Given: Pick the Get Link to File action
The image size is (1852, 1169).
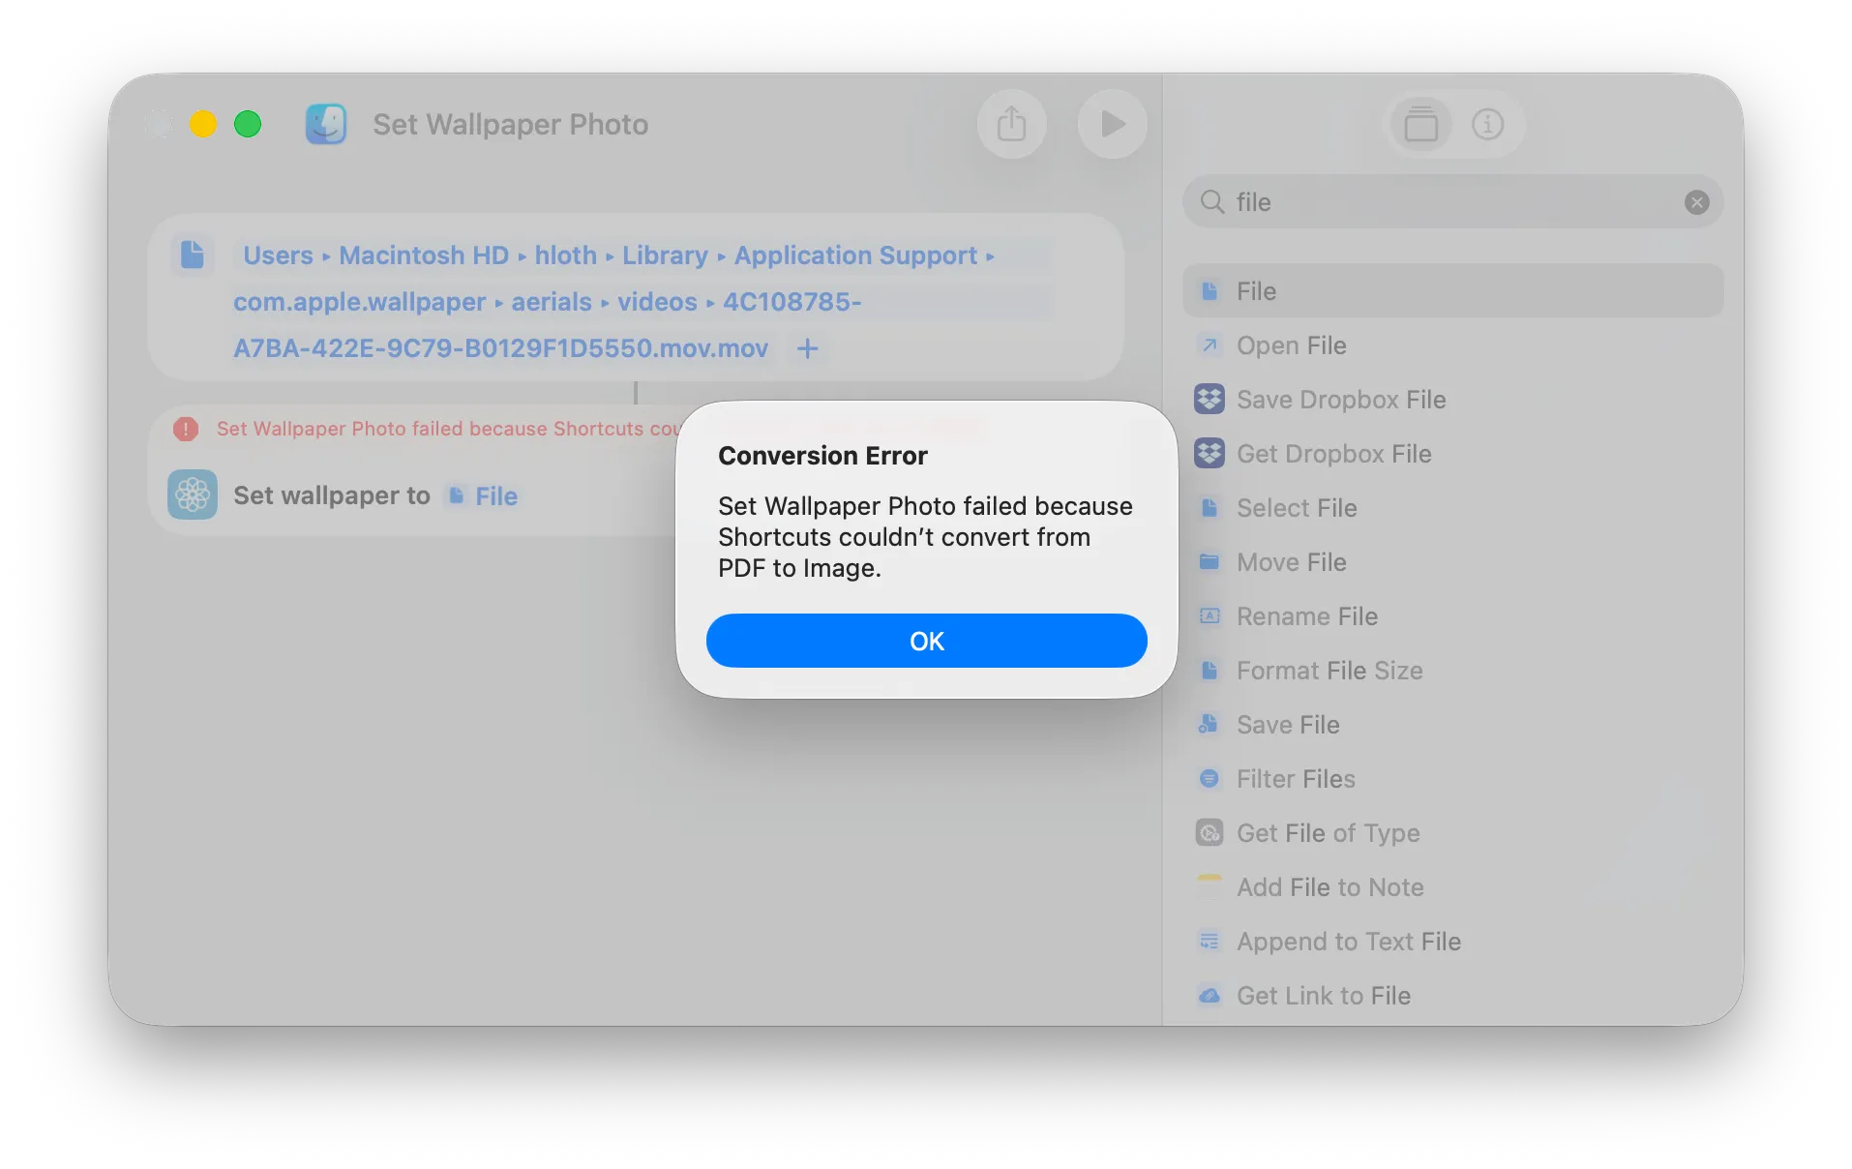Looking at the screenshot, I should point(1452,996).
